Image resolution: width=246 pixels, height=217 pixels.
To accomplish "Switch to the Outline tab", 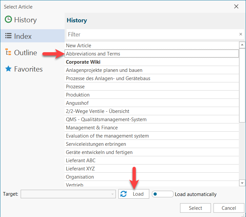I will [25, 53].
